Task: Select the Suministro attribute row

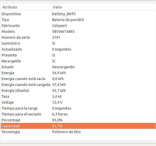Action: coord(78,43)
